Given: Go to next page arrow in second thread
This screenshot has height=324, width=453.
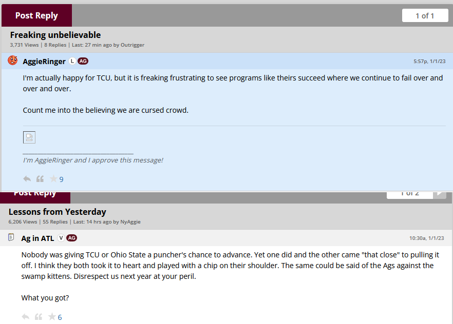Looking at the screenshot, I should (440, 193).
